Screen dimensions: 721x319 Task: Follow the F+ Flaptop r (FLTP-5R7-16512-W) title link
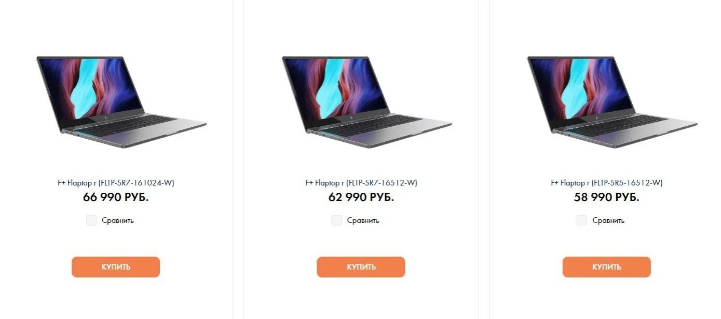click(361, 183)
